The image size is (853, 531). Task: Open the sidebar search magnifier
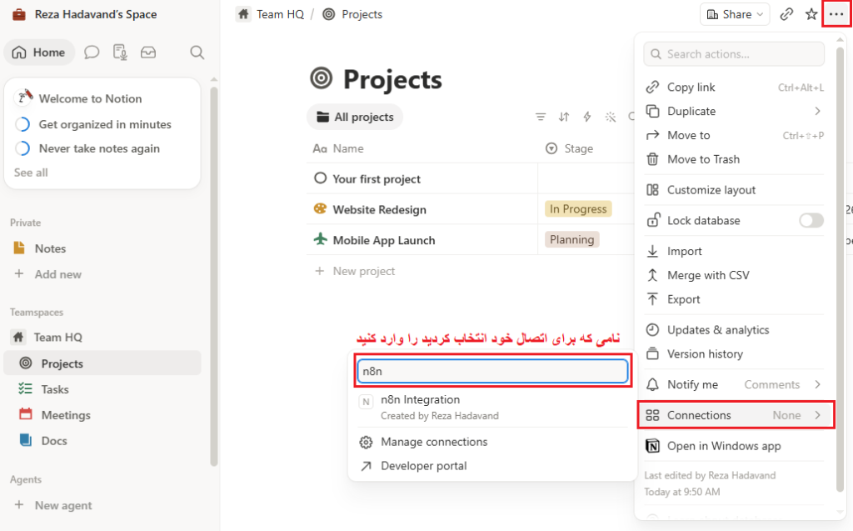[x=197, y=53]
